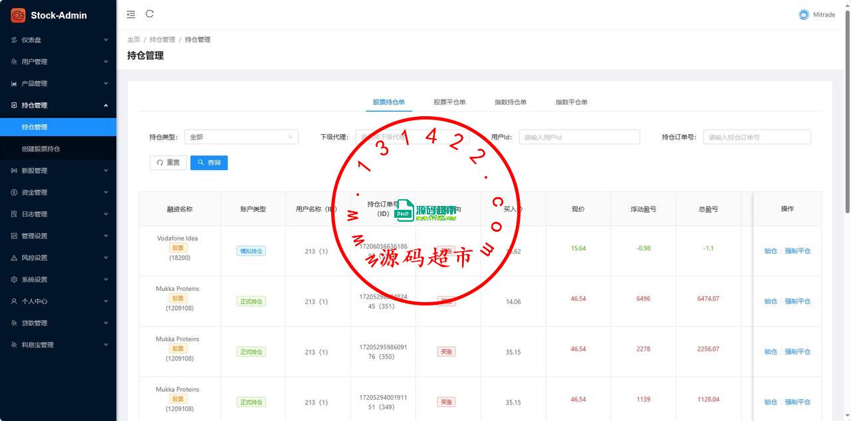Click the 持仓管理 parent menu icon

[14, 105]
